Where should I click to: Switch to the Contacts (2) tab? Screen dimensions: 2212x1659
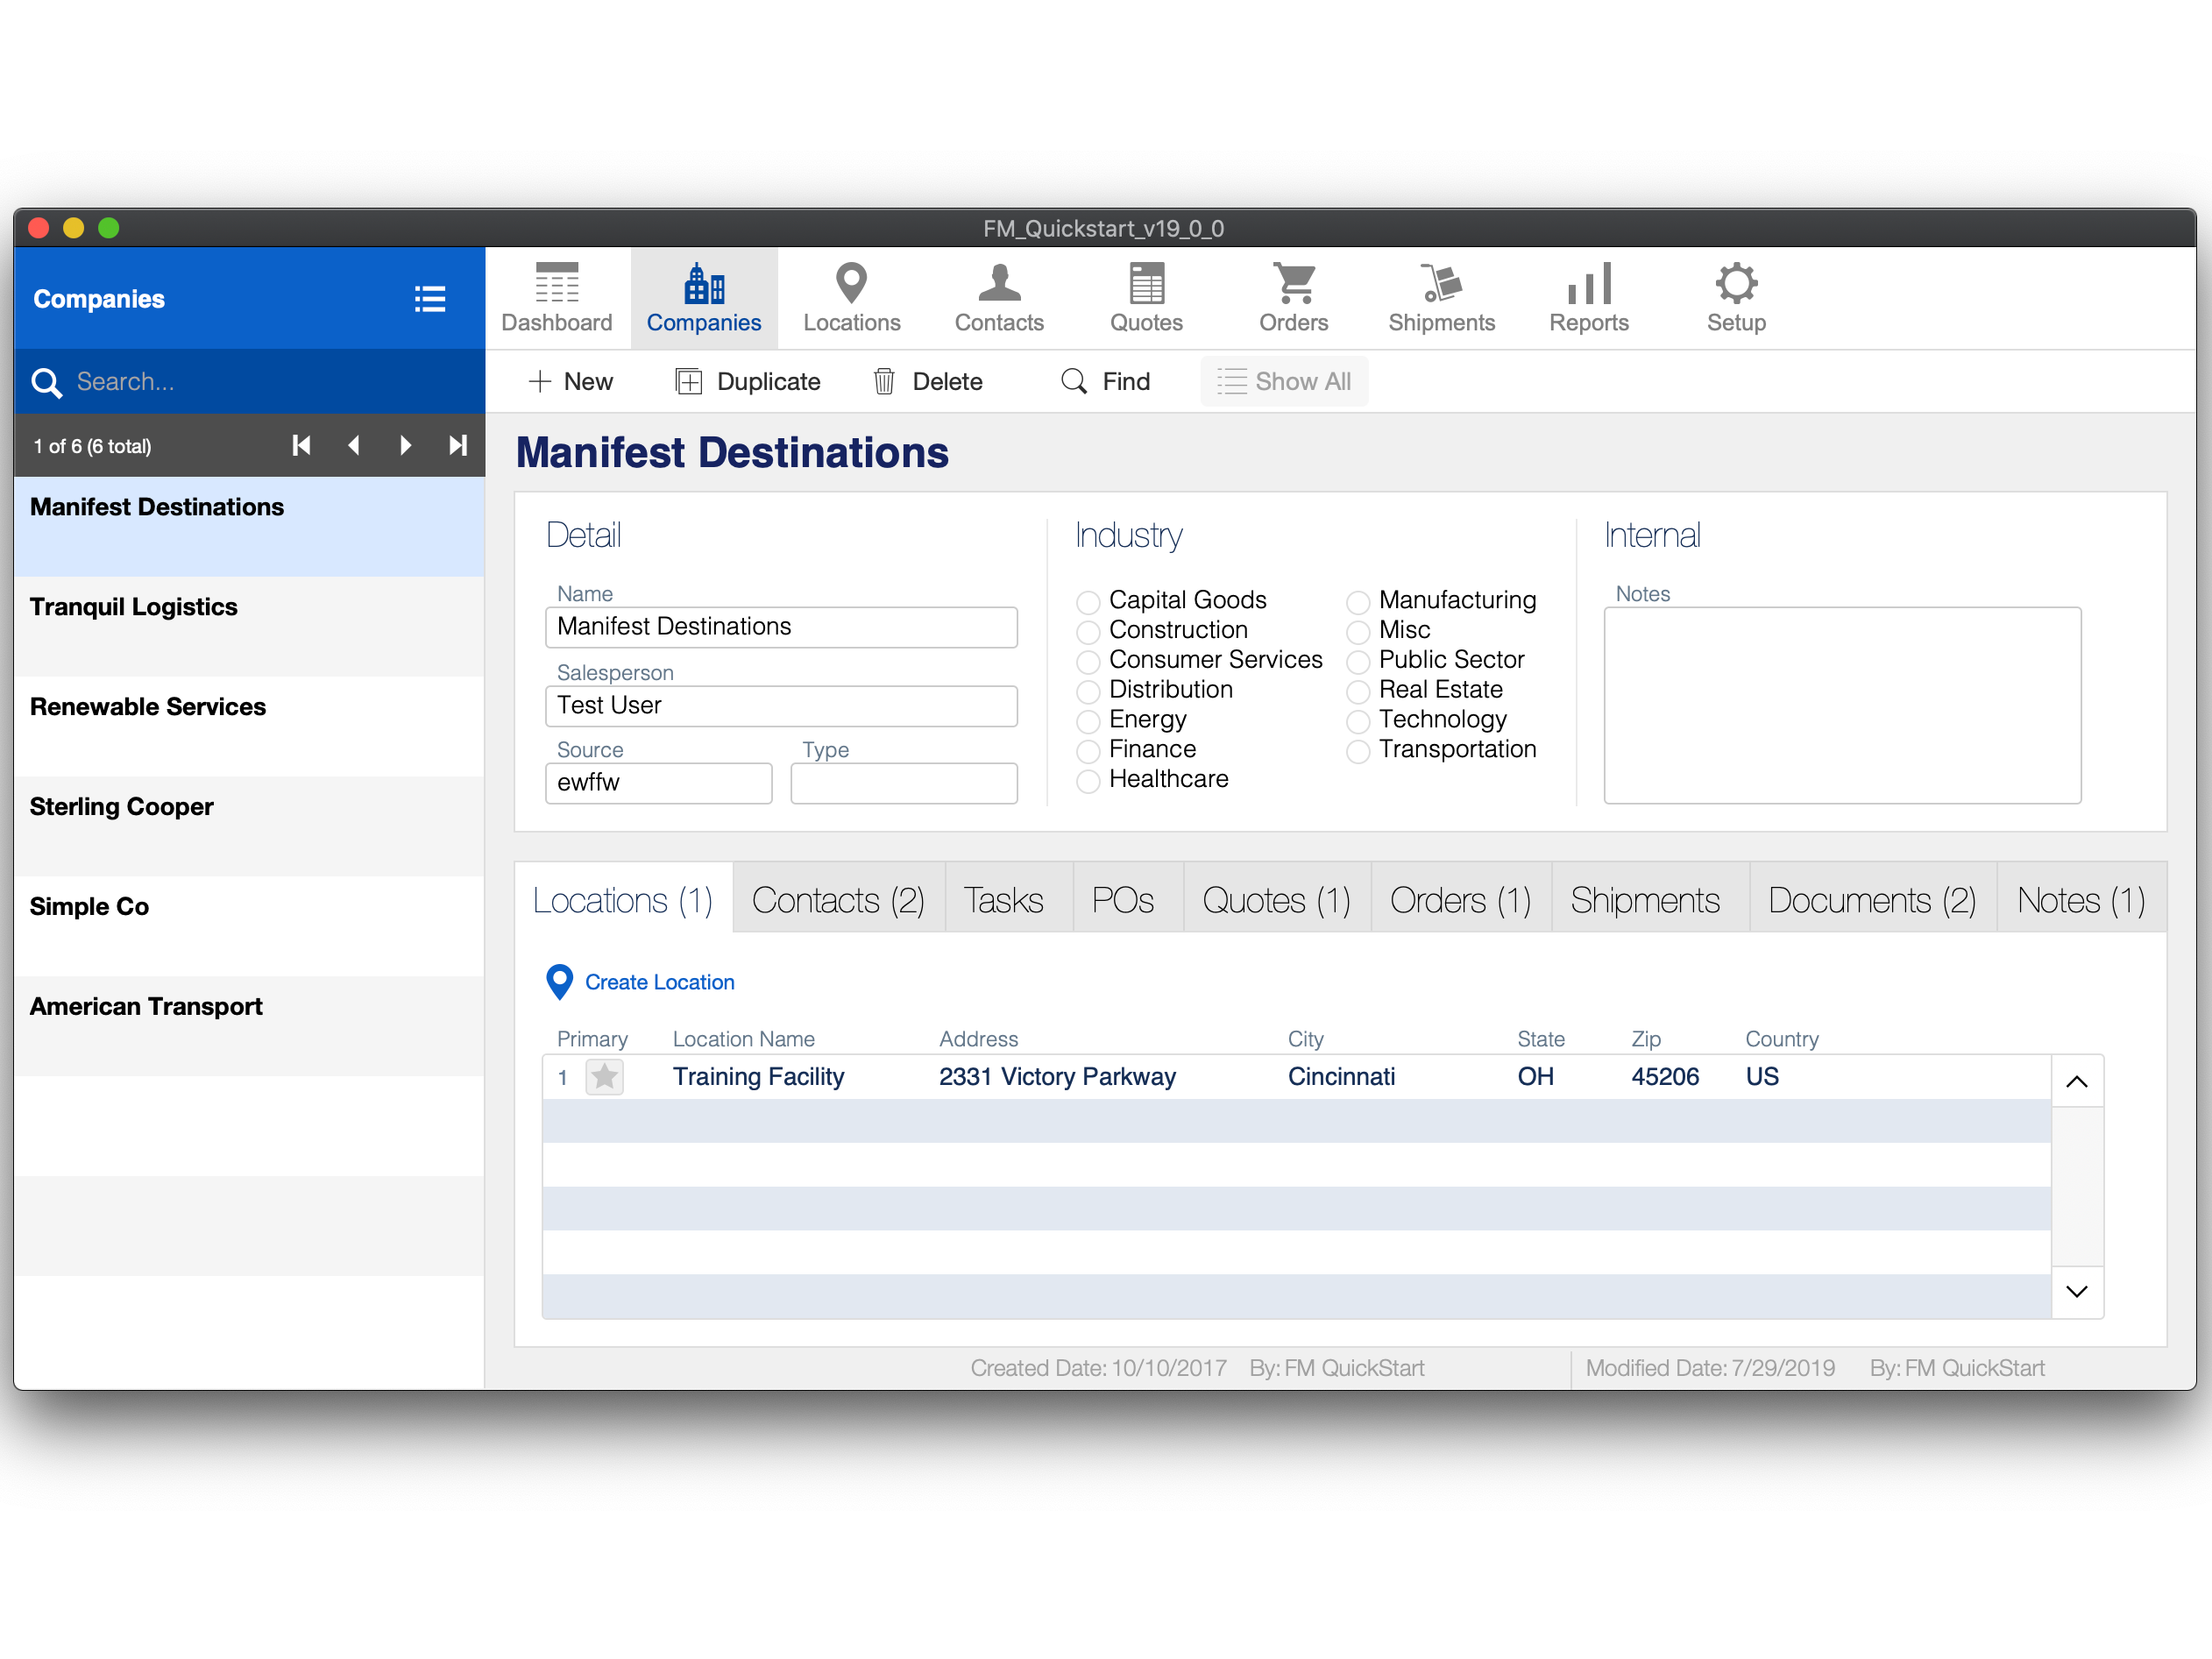point(838,900)
